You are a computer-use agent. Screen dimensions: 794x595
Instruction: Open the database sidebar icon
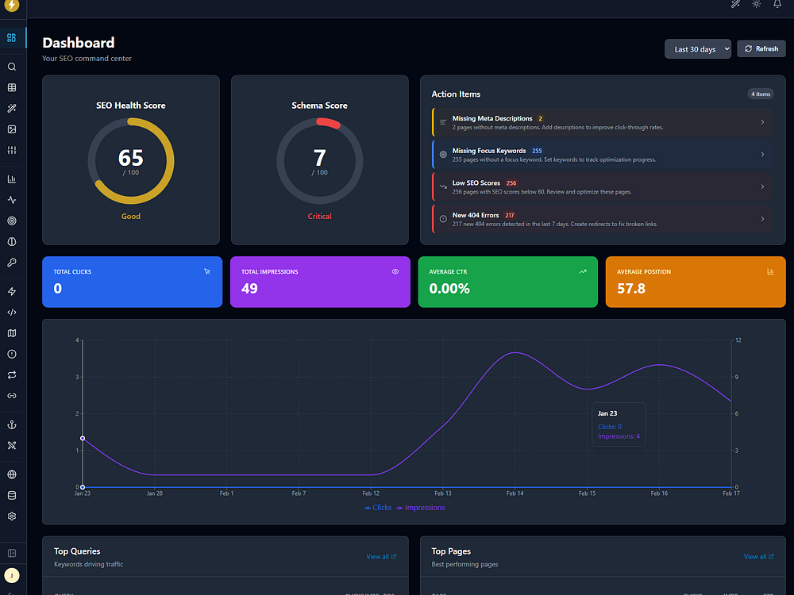coord(12,495)
